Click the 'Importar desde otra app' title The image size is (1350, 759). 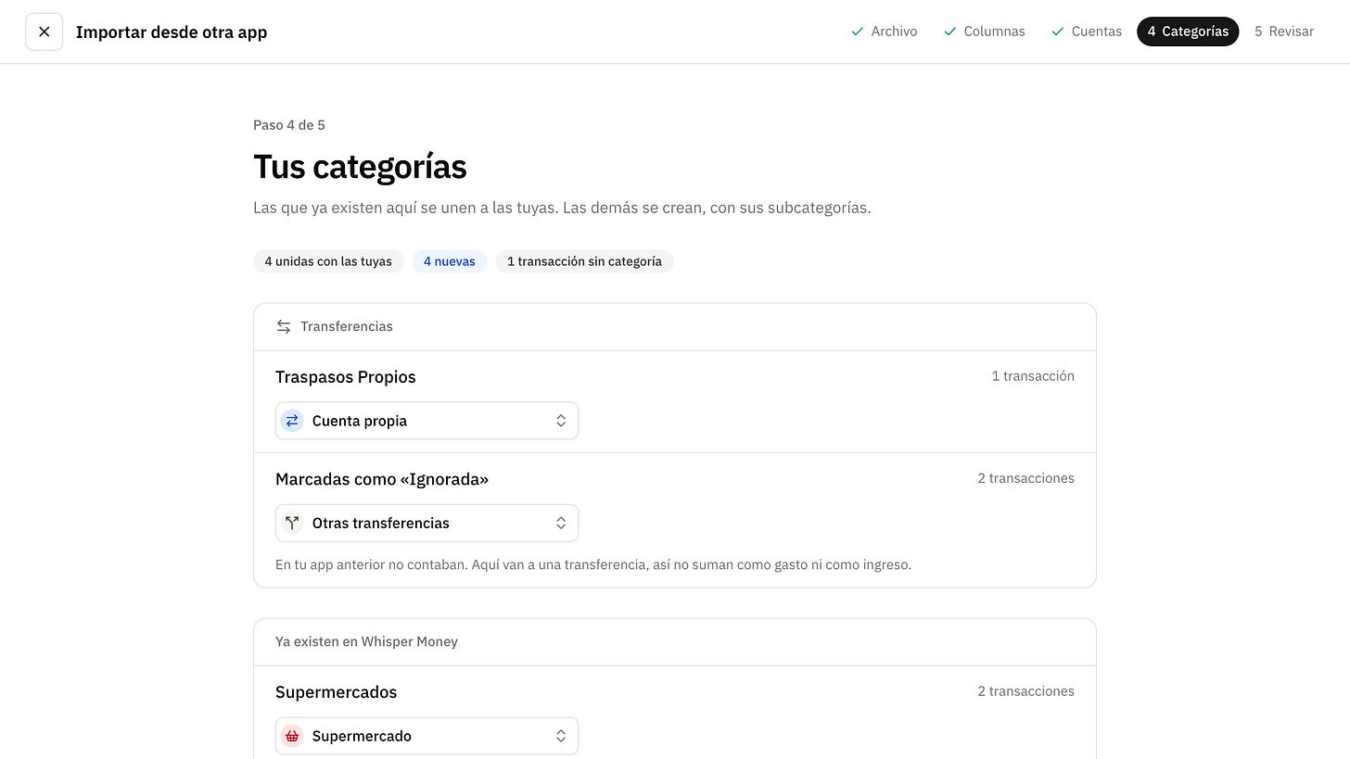(172, 32)
